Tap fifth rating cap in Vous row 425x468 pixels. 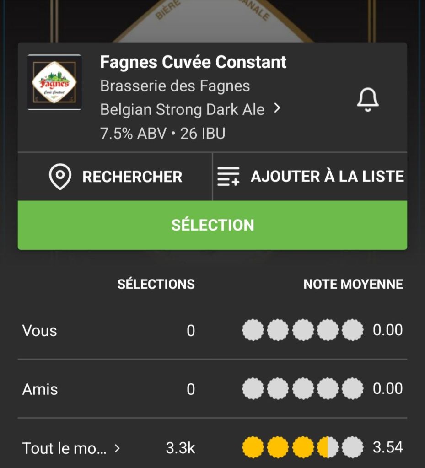pyautogui.click(x=352, y=330)
